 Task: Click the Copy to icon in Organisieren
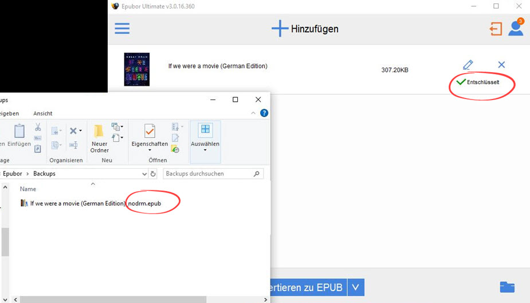[56, 145]
